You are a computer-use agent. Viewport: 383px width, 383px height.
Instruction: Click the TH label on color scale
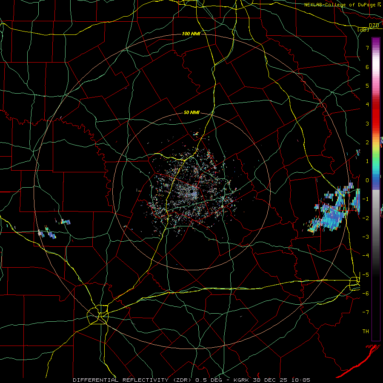(366, 332)
